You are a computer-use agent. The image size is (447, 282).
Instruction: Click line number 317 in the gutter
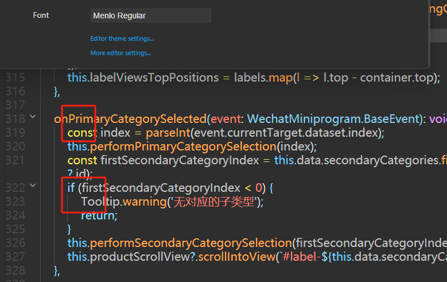coord(14,105)
